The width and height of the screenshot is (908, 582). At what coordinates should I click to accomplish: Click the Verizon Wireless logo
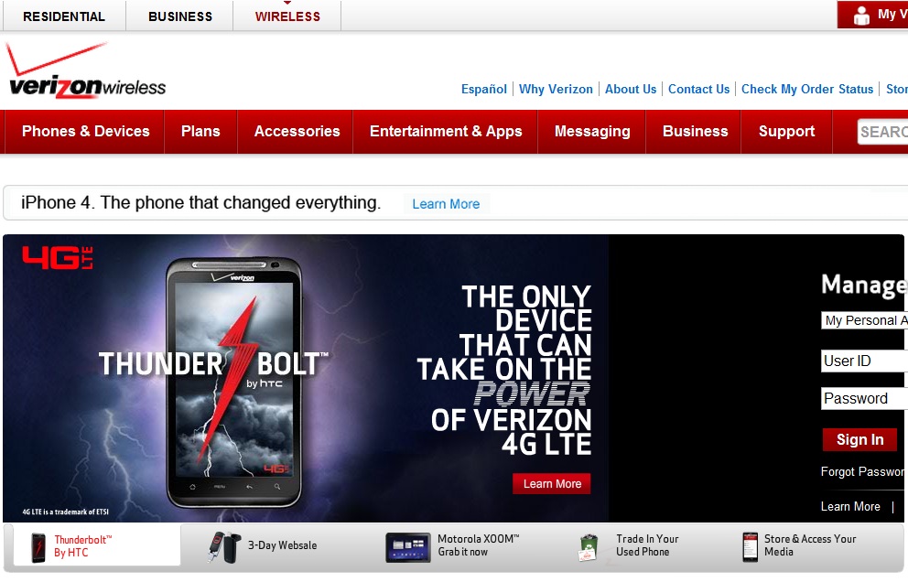[86, 73]
